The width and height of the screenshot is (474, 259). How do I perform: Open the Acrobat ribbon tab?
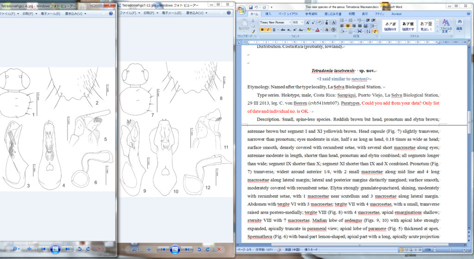tap(396, 14)
